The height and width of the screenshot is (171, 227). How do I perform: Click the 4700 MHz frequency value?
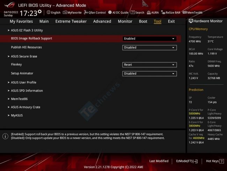coord(195,41)
